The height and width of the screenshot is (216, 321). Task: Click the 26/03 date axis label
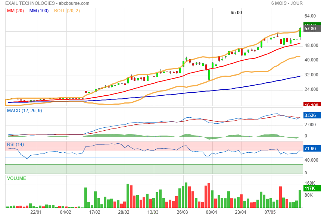pos(182,212)
